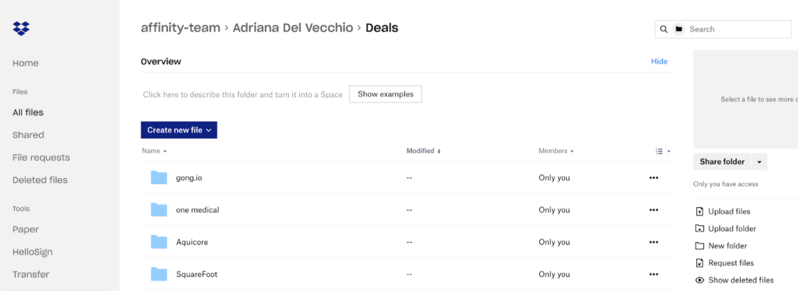This screenshot has height=291, width=798.
Task: Click the search magnifier icon
Action: [663, 29]
